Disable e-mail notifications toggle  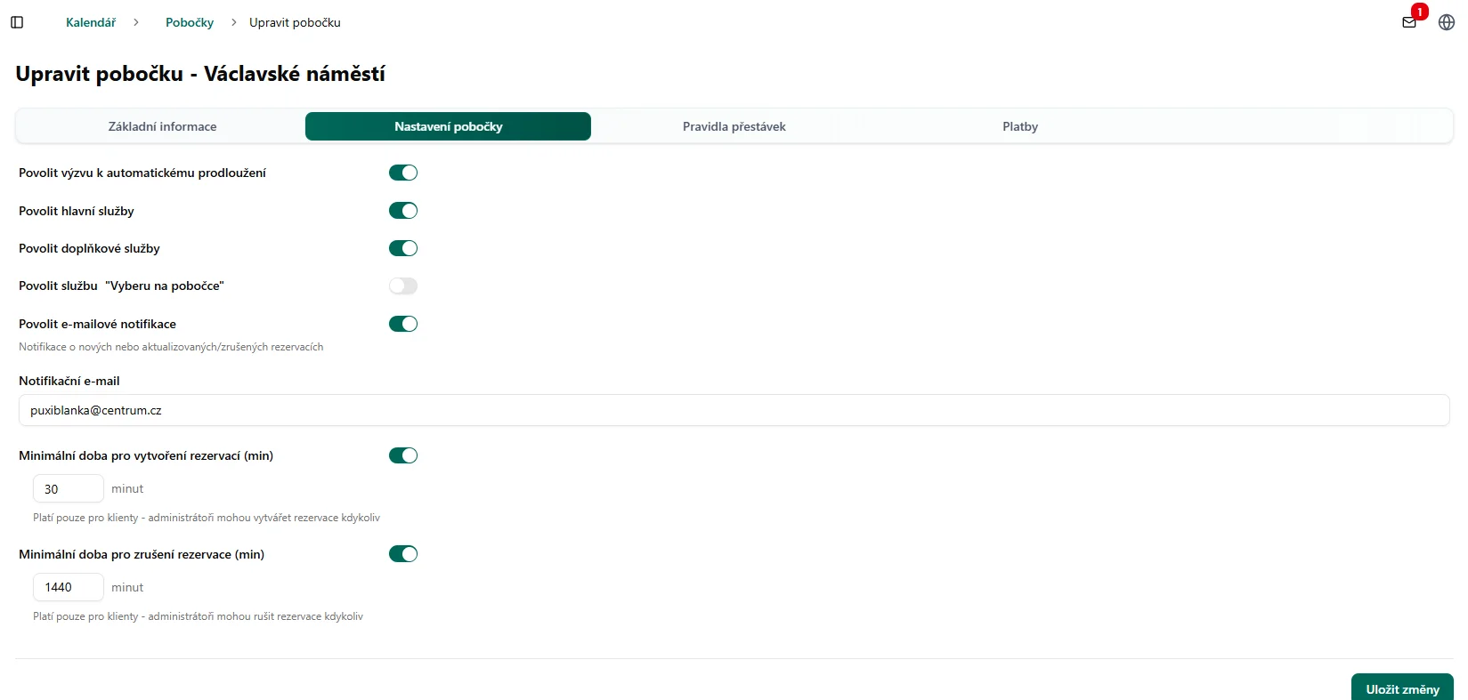[403, 324]
